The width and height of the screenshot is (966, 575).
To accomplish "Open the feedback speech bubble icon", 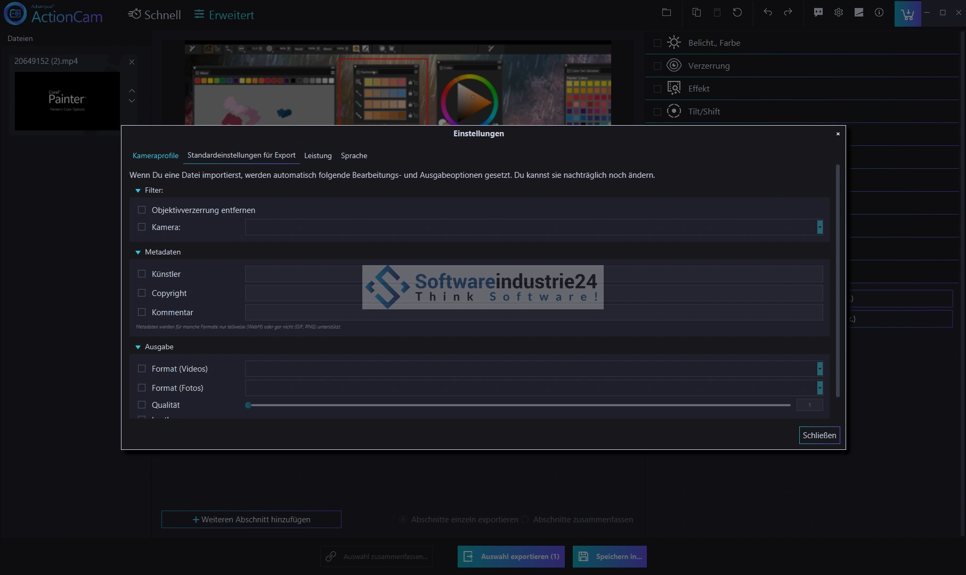I will [x=818, y=13].
